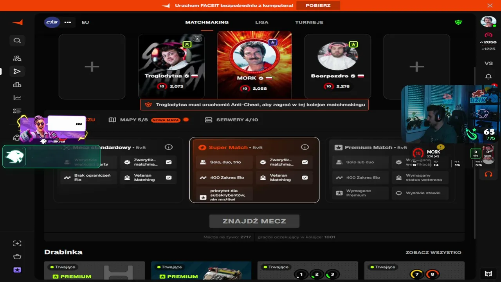Open the purple premium star sidebar icon
The image size is (501, 282).
click(x=17, y=270)
